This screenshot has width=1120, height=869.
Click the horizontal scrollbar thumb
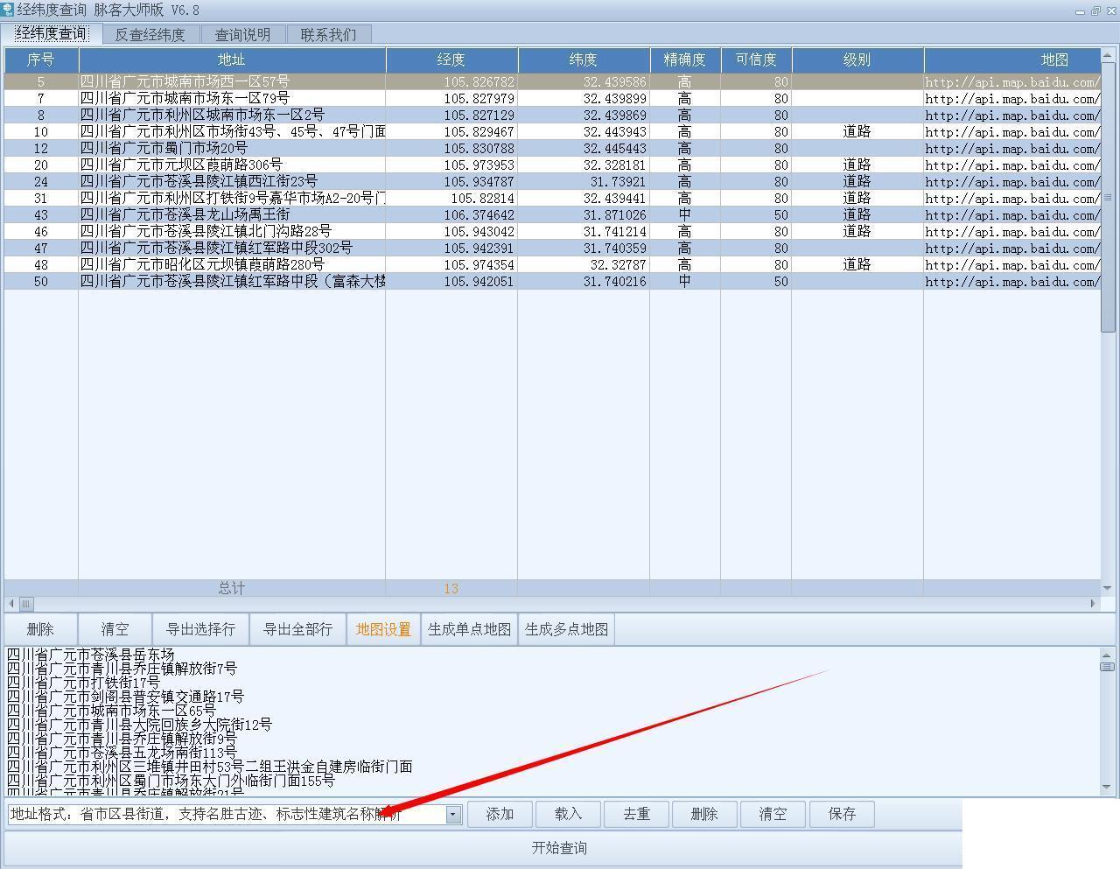click(26, 604)
